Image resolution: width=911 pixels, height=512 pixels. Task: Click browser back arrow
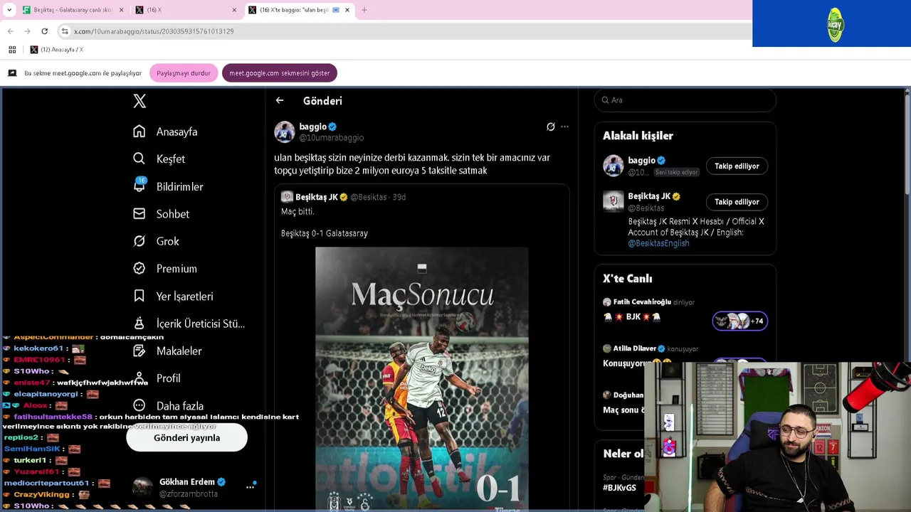pyautogui.click(x=11, y=31)
